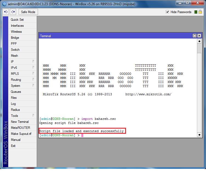The height and width of the screenshot is (172, 206).
Task: Open Radius menu item
Action: click(x=22, y=110)
